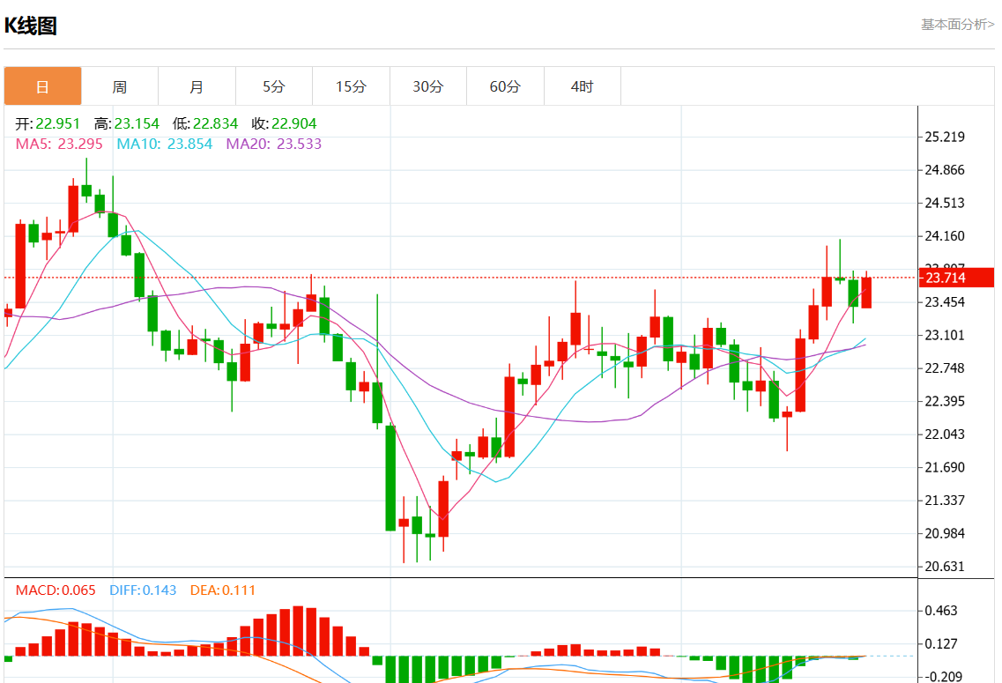Click the 22.748 price axis label
Screen dimensions: 1002x683
(x=945, y=368)
